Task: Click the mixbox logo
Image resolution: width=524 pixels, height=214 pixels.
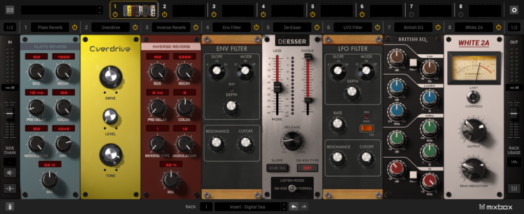Action: coord(495,207)
